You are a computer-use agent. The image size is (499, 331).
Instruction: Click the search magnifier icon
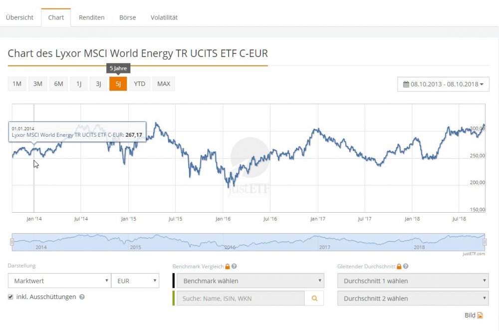click(314, 298)
